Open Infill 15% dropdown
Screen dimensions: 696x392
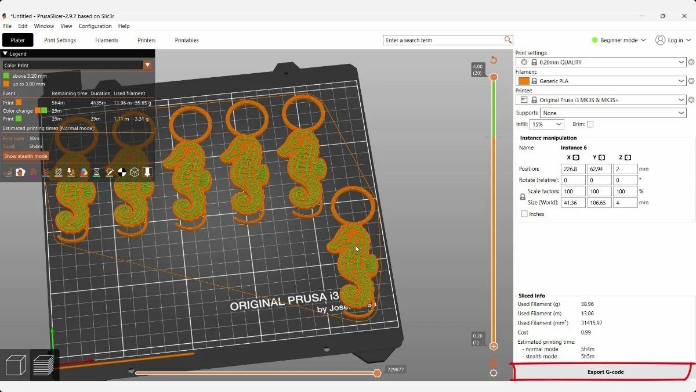click(x=547, y=124)
